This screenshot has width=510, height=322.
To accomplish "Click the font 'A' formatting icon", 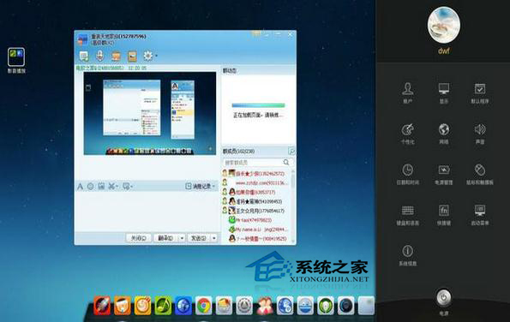I will (80, 186).
